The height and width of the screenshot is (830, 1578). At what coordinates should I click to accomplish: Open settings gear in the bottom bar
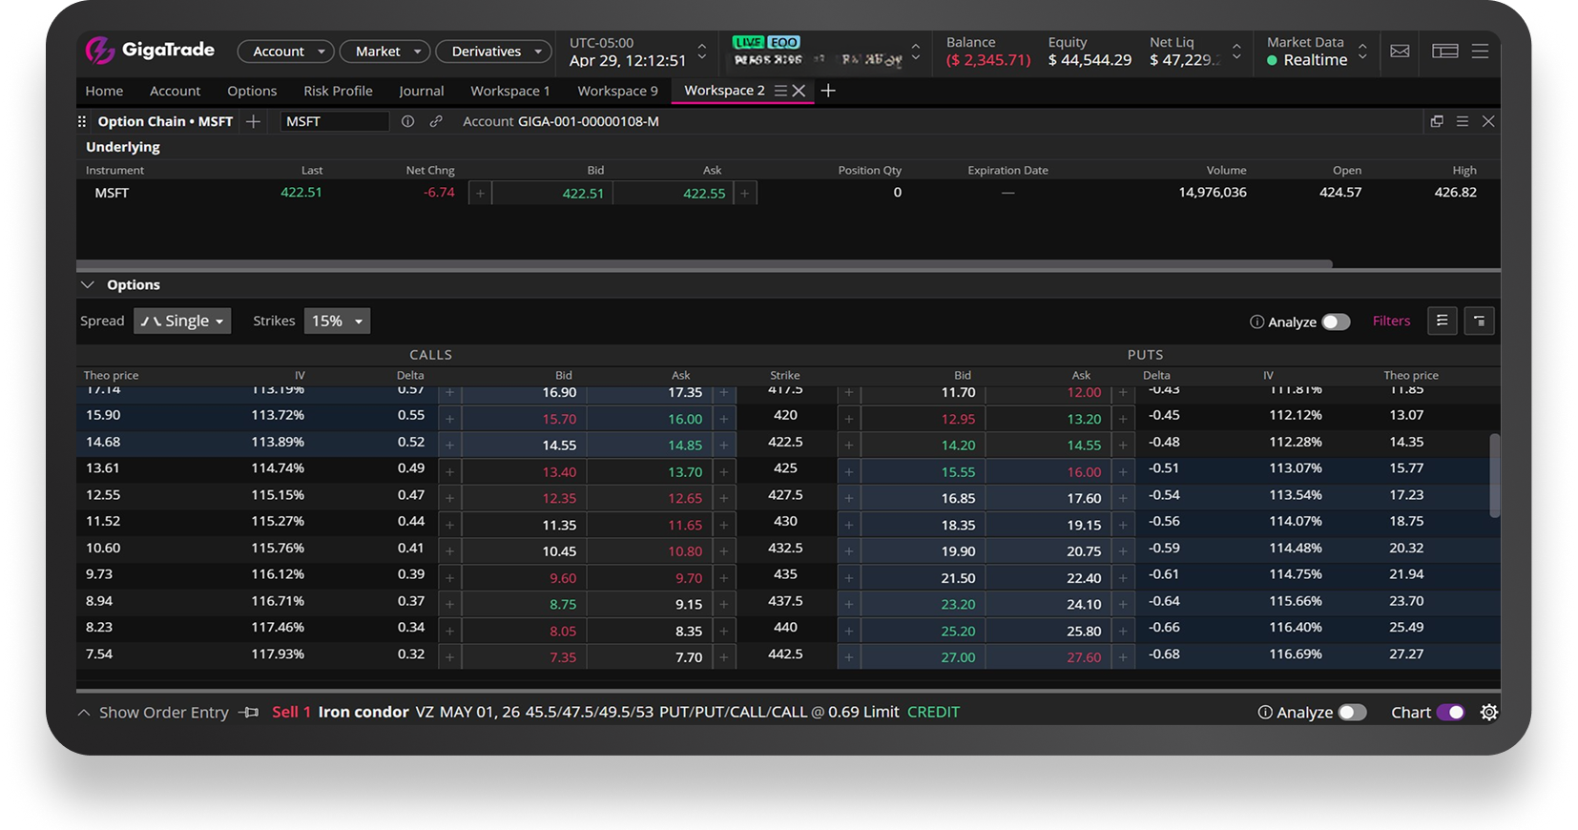[x=1488, y=713]
